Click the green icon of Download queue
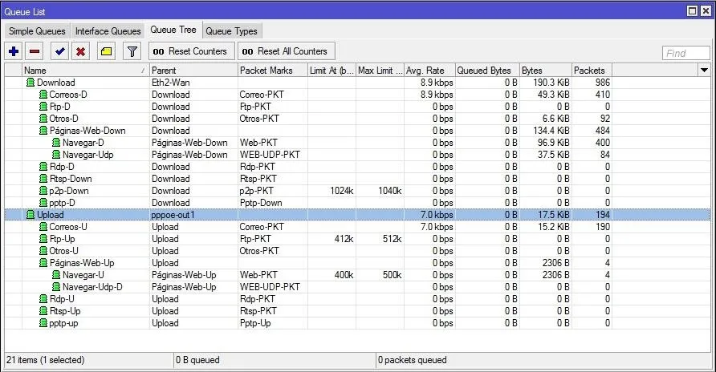The height and width of the screenshot is (372, 716). coord(31,83)
